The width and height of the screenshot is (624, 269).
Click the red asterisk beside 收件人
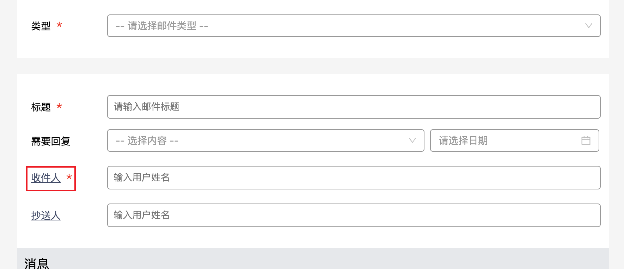click(x=69, y=177)
